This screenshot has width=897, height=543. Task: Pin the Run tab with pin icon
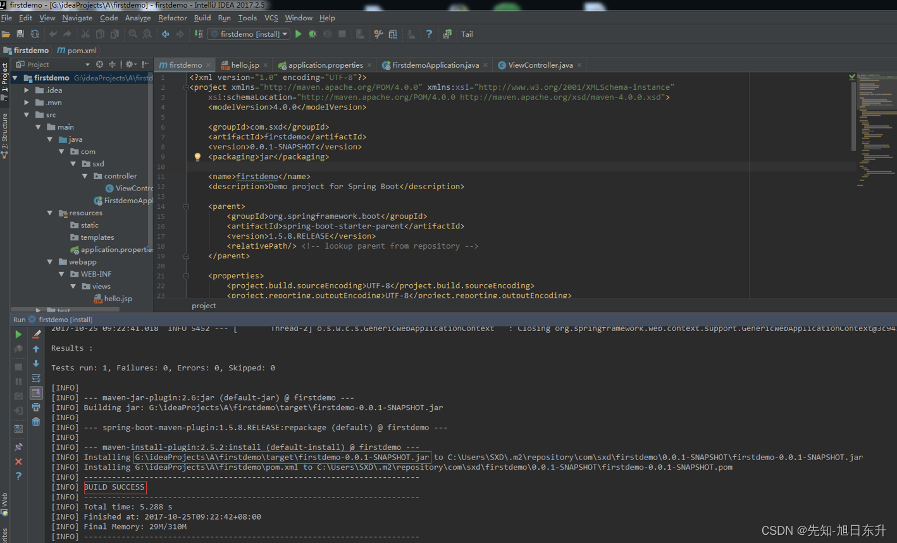[x=18, y=447]
